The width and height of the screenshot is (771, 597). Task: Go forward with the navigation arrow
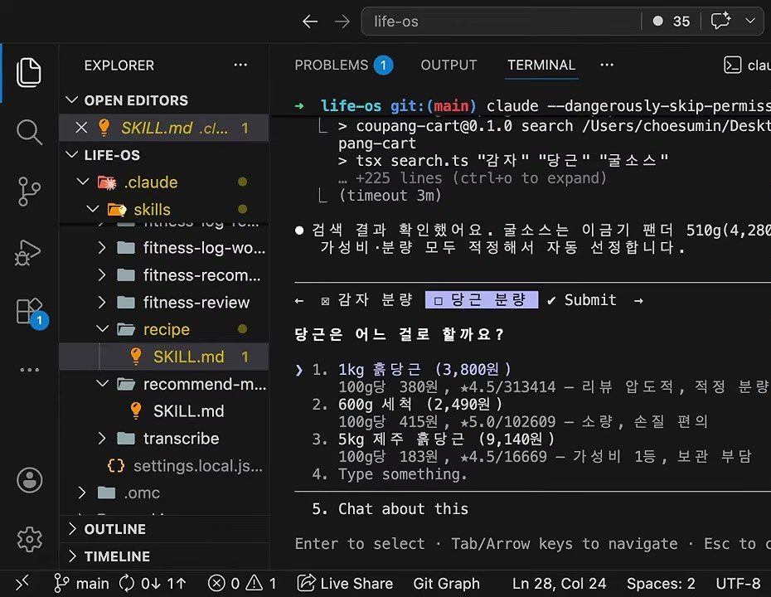point(342,22)
